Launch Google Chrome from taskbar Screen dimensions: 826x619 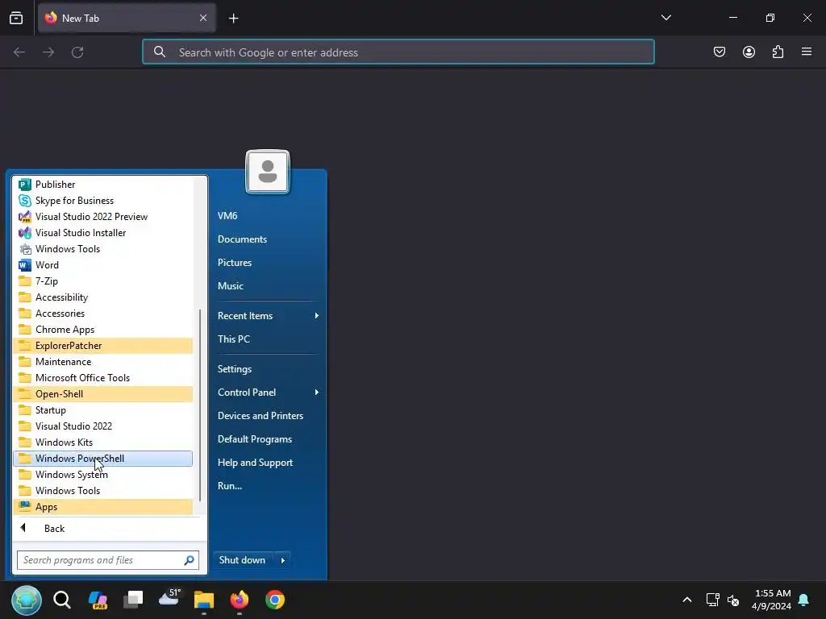274,600
